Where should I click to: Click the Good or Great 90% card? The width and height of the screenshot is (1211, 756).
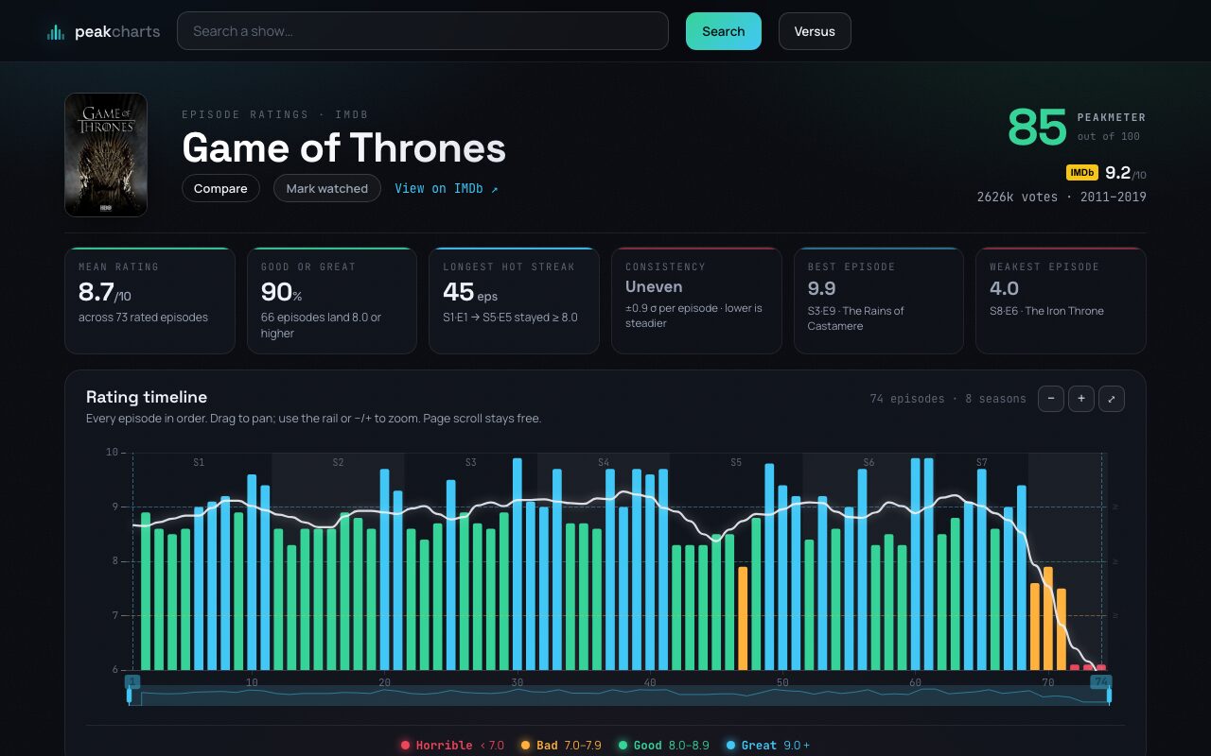[332, 301]
